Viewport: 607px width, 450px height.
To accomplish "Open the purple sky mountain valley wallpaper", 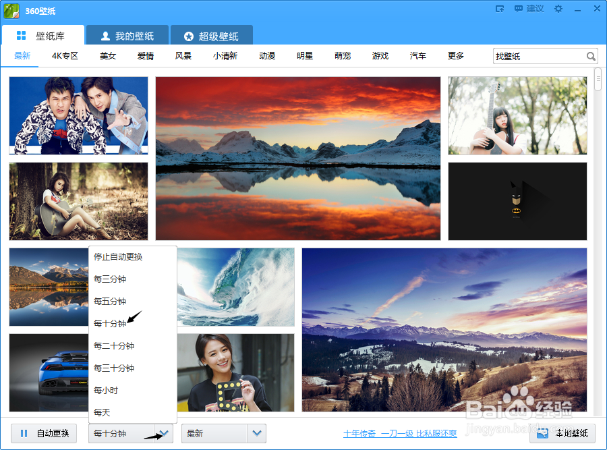I will coord(444,330).
